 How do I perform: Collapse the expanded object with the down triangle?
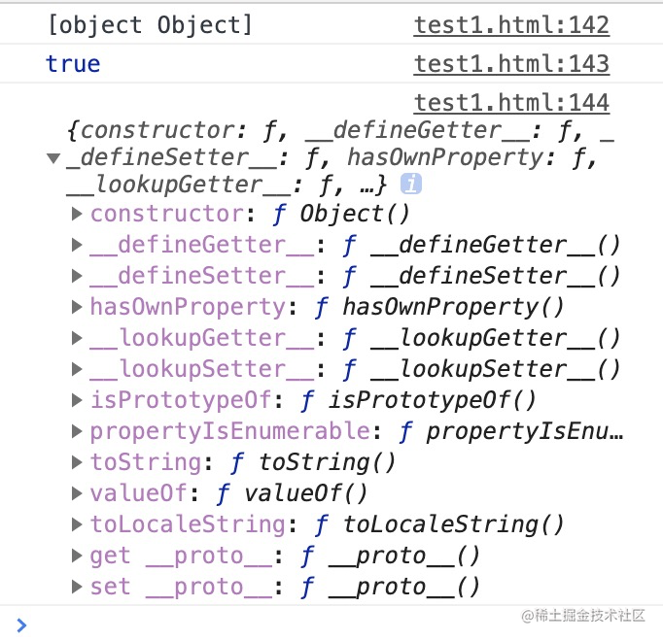53,158
